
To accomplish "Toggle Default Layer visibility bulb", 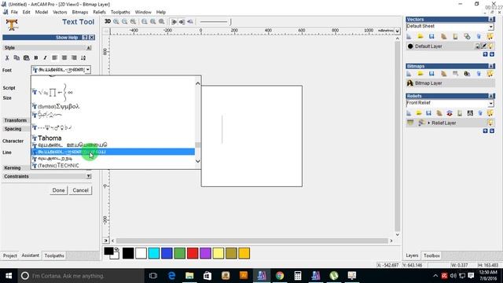I will (x=490, y=46).
